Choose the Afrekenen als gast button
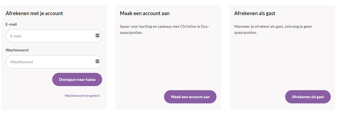The width and height of the screenshot is (339, 113). (308, 97)
